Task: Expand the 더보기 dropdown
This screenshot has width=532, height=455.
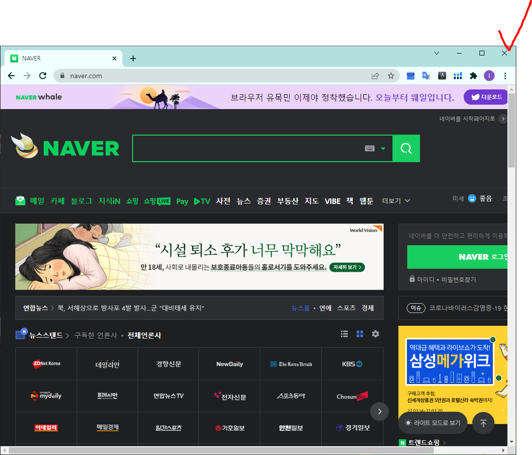Action: click(396, 201)
